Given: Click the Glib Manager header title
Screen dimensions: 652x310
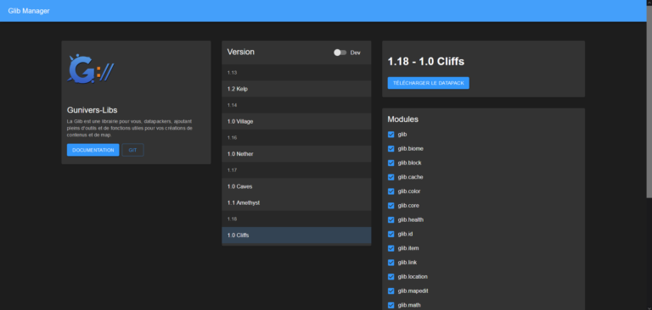Looking at the screenshot, I should (x=29, y=11).
